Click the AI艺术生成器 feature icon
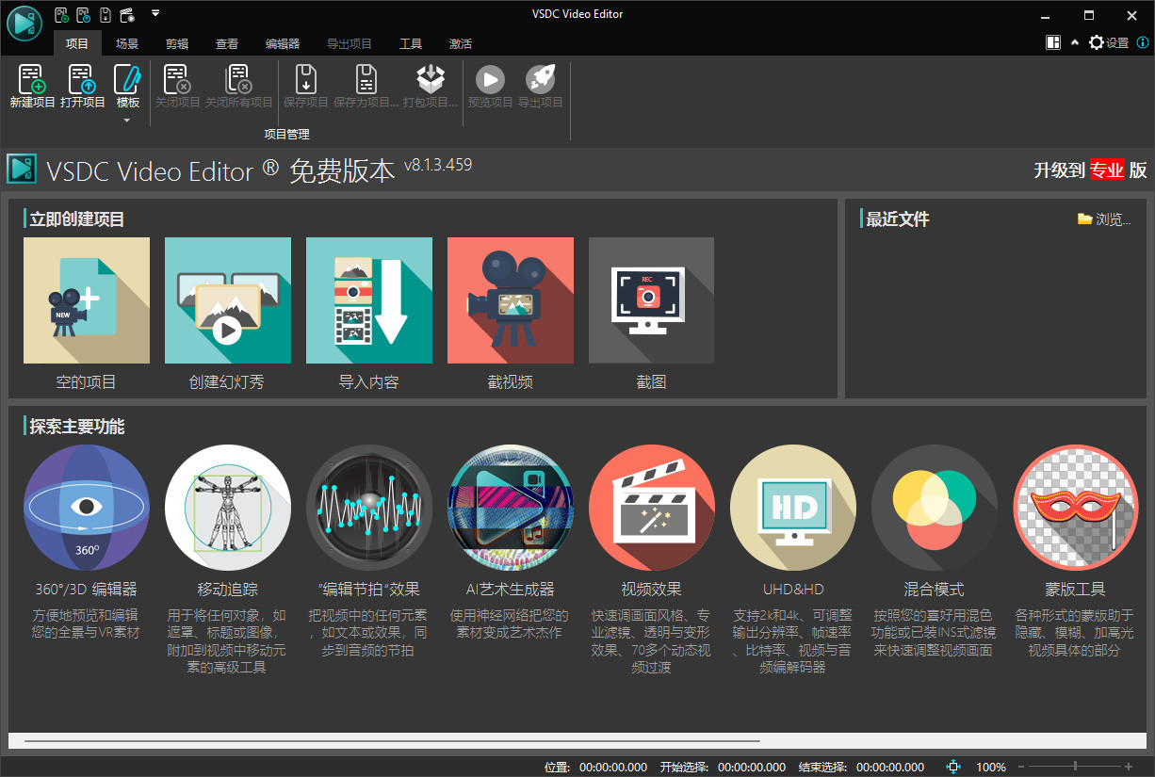 (x=510, y=508)
